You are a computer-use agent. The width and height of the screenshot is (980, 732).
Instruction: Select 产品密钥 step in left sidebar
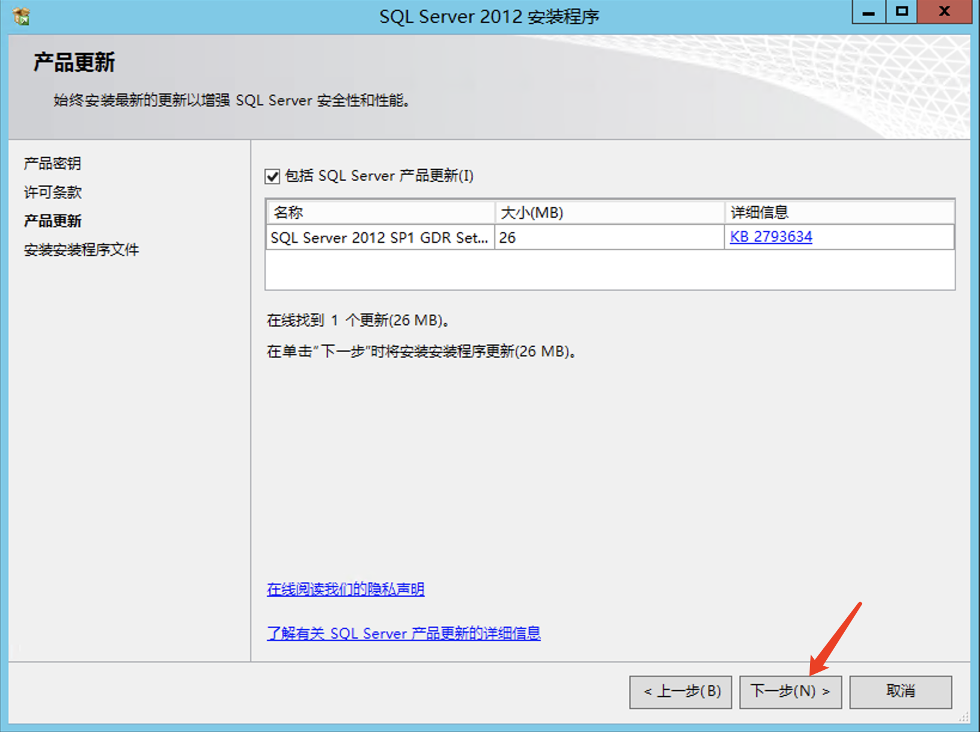pos(53,163)
